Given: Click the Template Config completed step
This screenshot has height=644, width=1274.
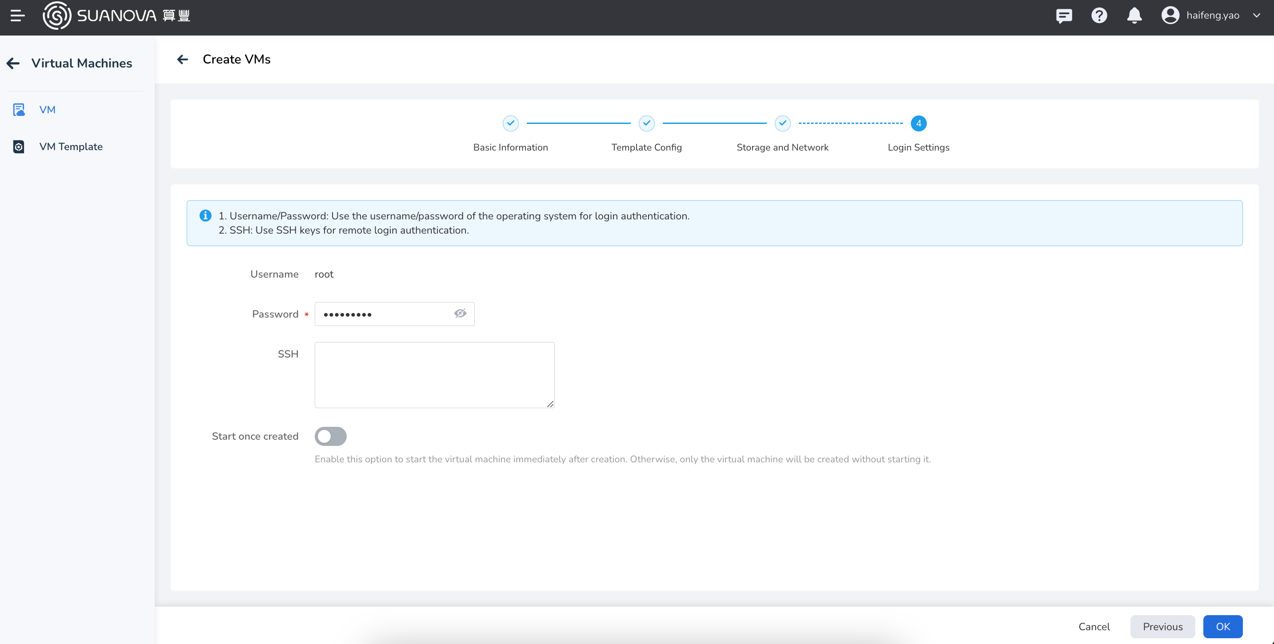Looking at the screenshot, I should click(x=646, y=123).
